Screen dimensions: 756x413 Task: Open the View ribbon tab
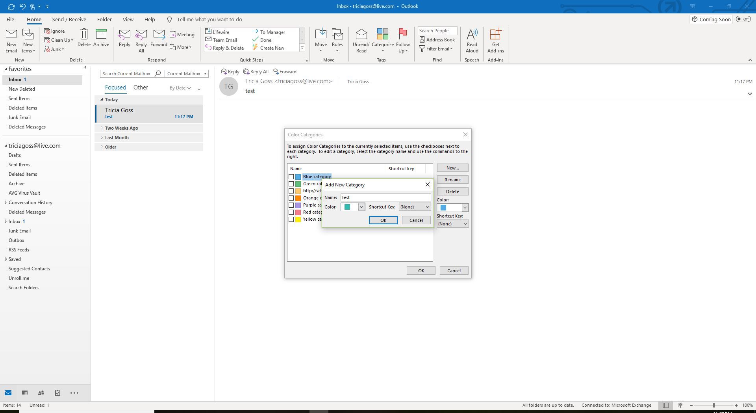(x=128, y=19)
